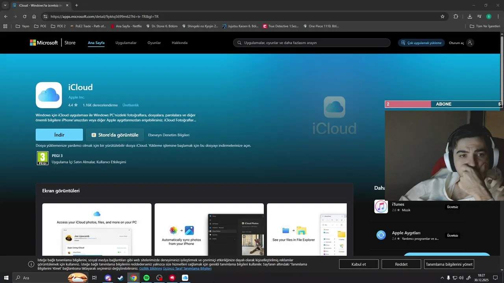Screen dimensions: 504x283
Task: Open Ebeveyn Denetim Bilgileri link
Action: [169, 135]
